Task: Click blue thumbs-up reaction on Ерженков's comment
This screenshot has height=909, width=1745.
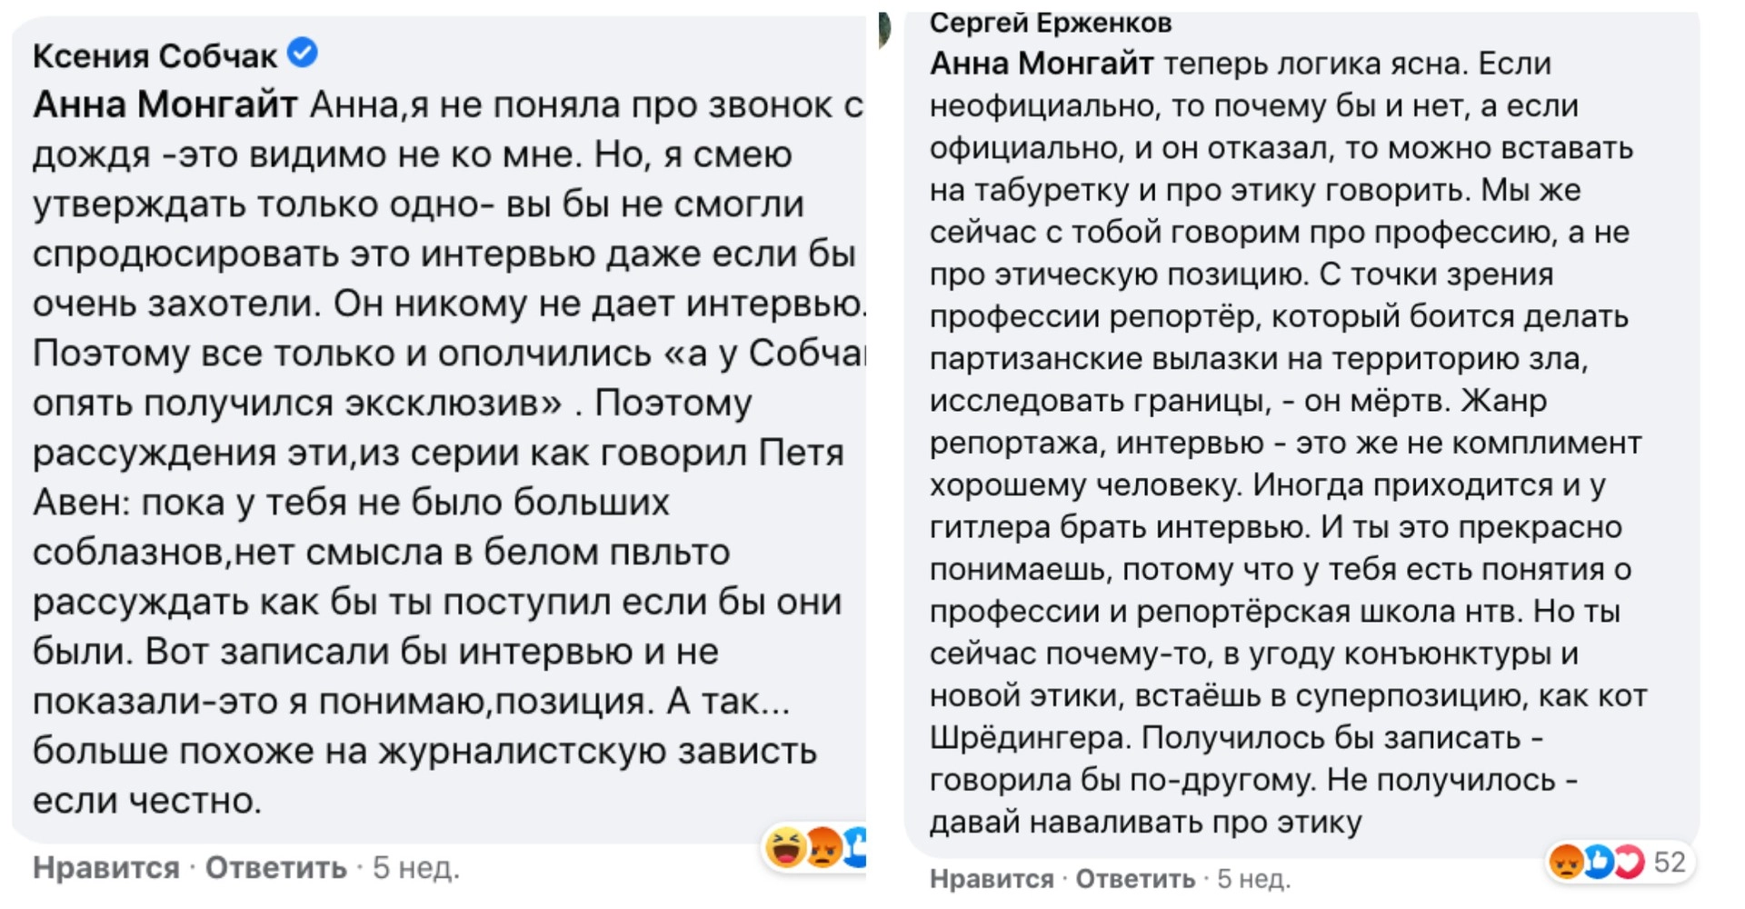Action: click(1599, 861)
